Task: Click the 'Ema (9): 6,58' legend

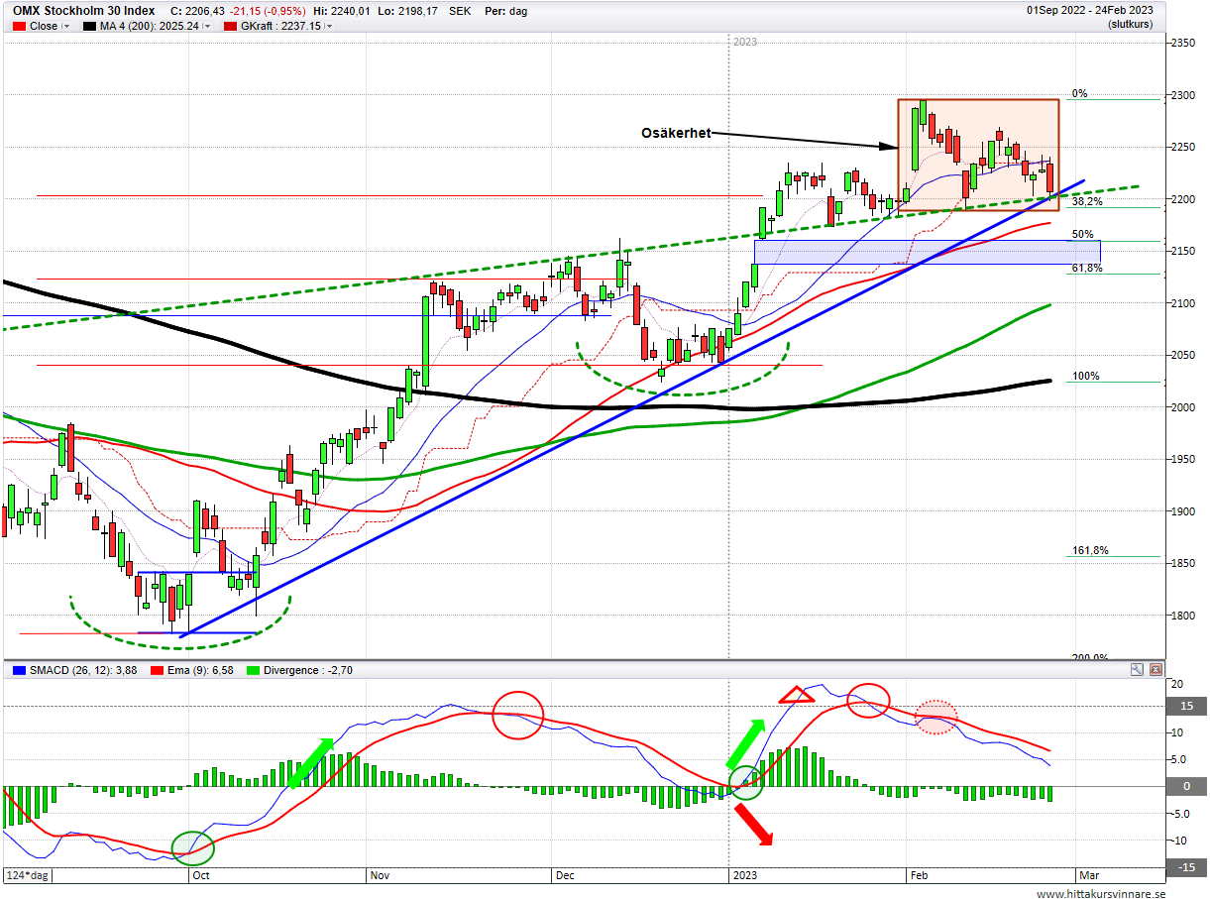Action: tap(201, 670)
